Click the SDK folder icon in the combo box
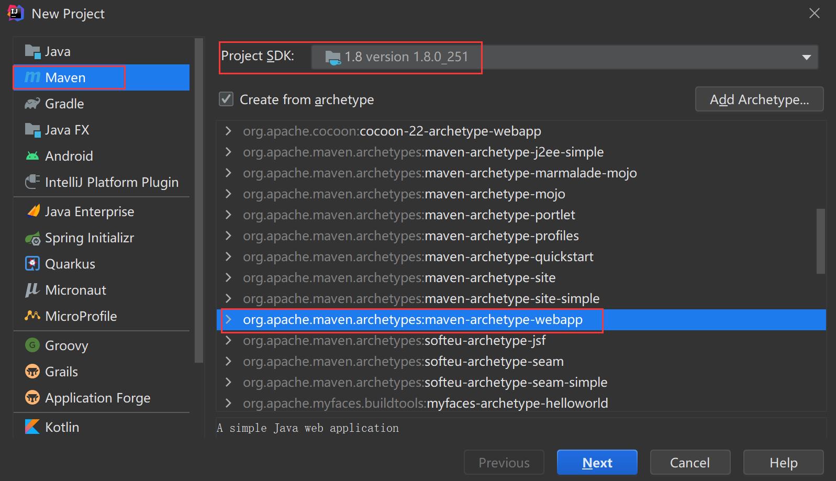This screenshot has width=836, height=481. pyautogui.click(x=333, y=57)
